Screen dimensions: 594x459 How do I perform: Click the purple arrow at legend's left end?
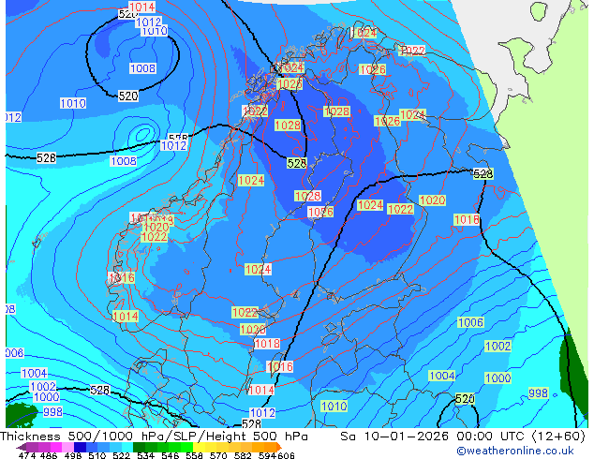click(x=22, y=448)
